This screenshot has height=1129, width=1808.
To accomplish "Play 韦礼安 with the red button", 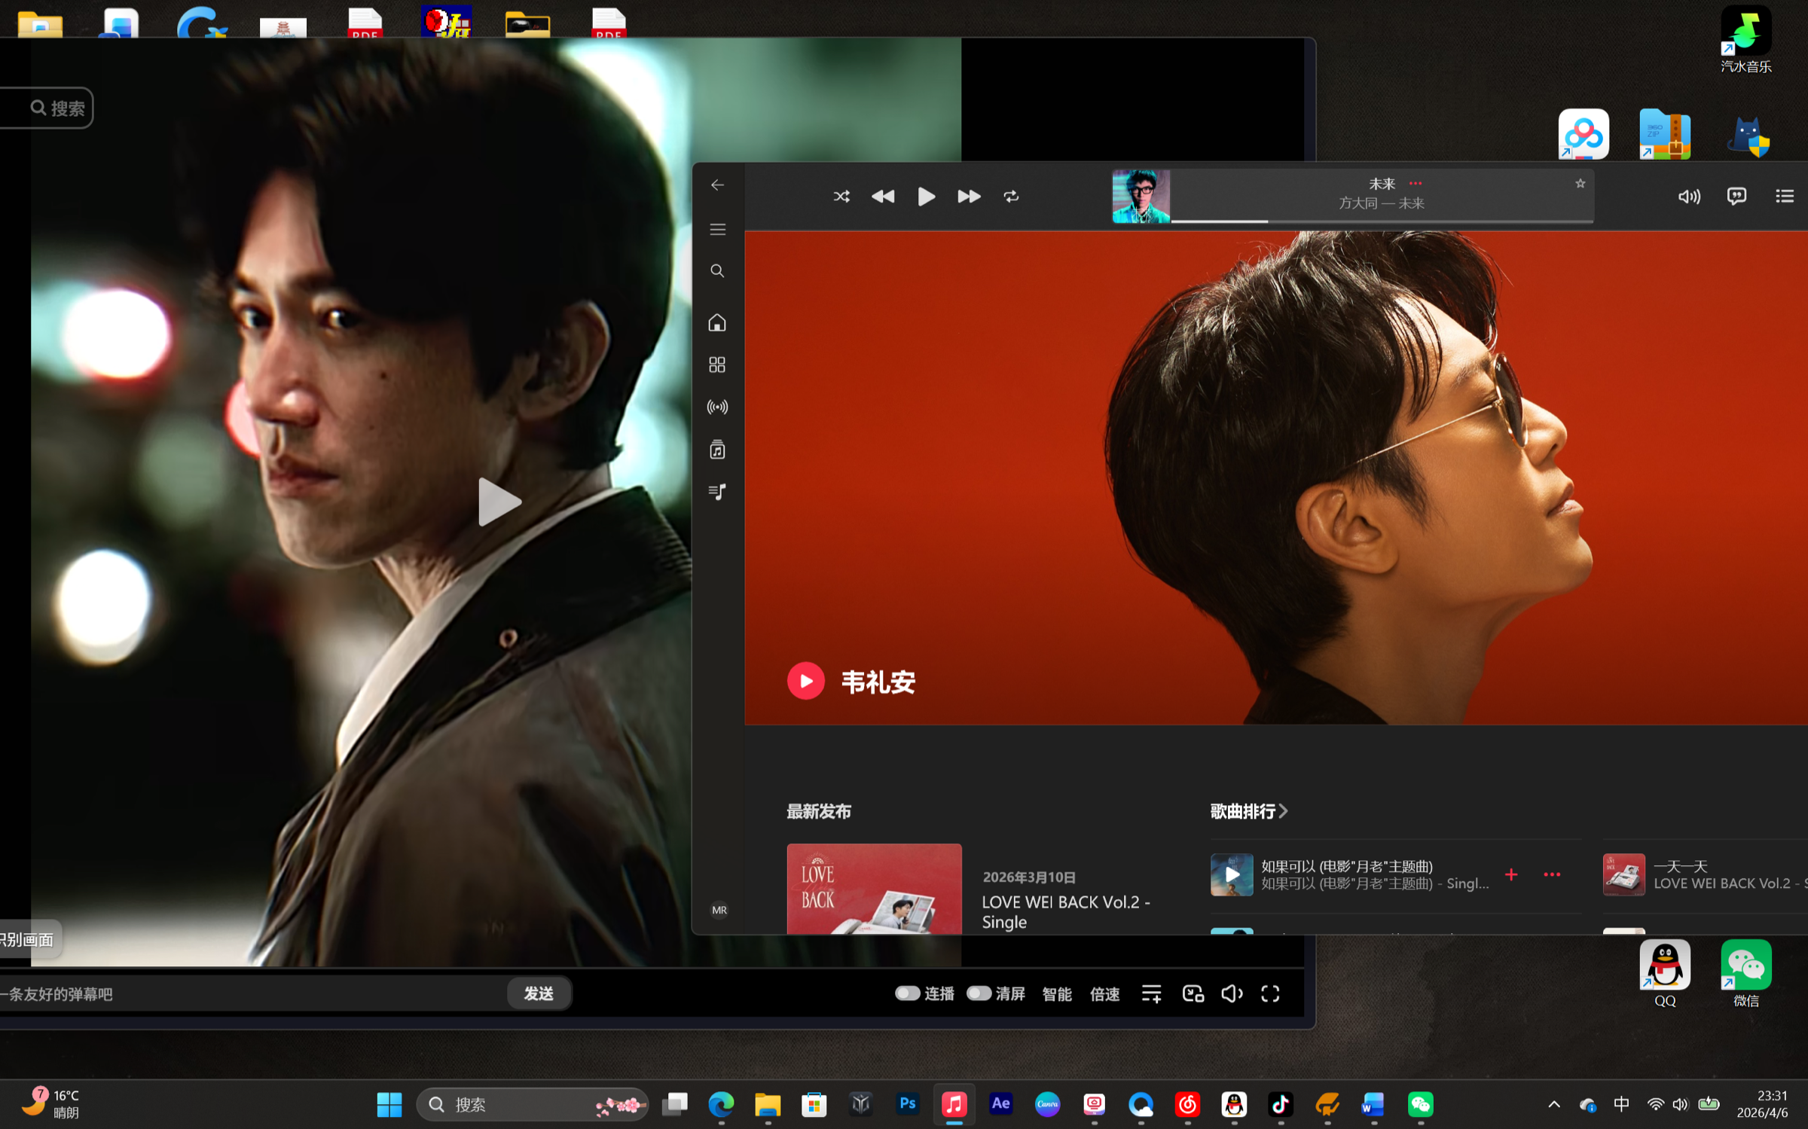I will pos(805,681).
